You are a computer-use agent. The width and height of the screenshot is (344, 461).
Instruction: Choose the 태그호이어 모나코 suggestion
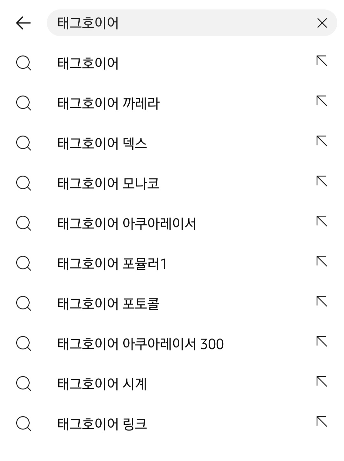(108, 184)
